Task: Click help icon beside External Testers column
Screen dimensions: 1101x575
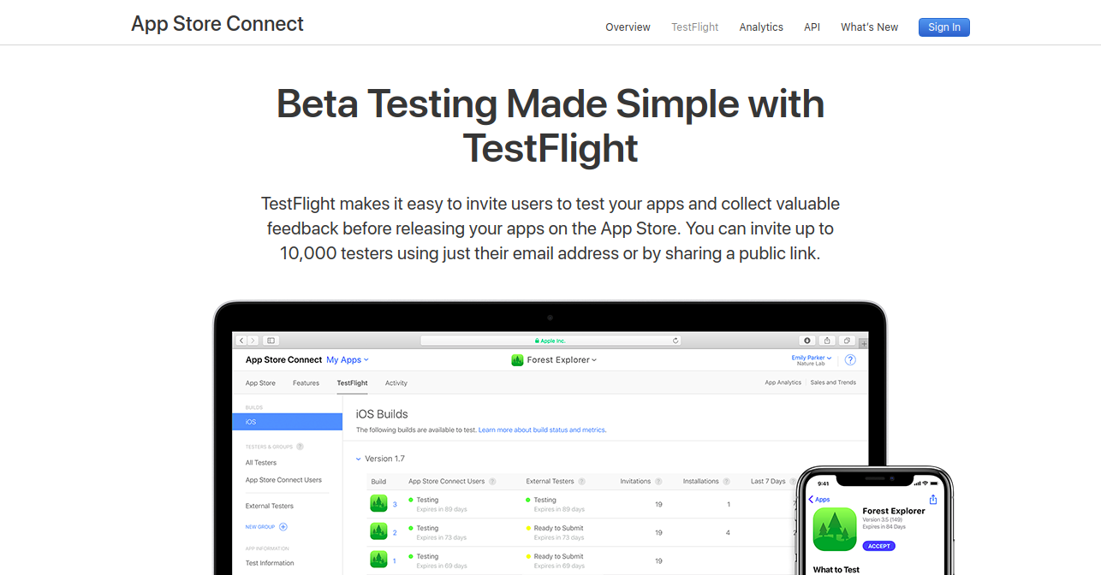Action: click(x=581, y=482)
